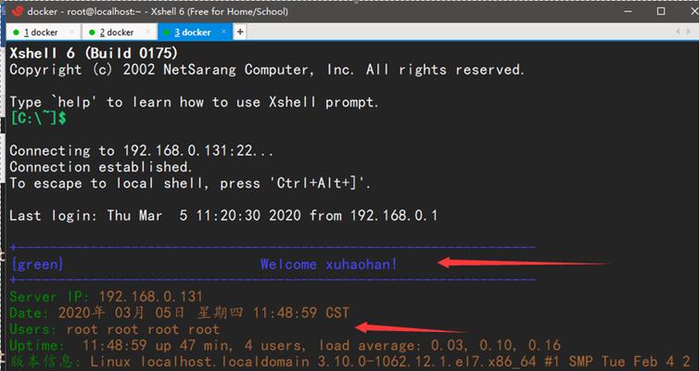Click the Date line with 11:48:59 CST

179,313
